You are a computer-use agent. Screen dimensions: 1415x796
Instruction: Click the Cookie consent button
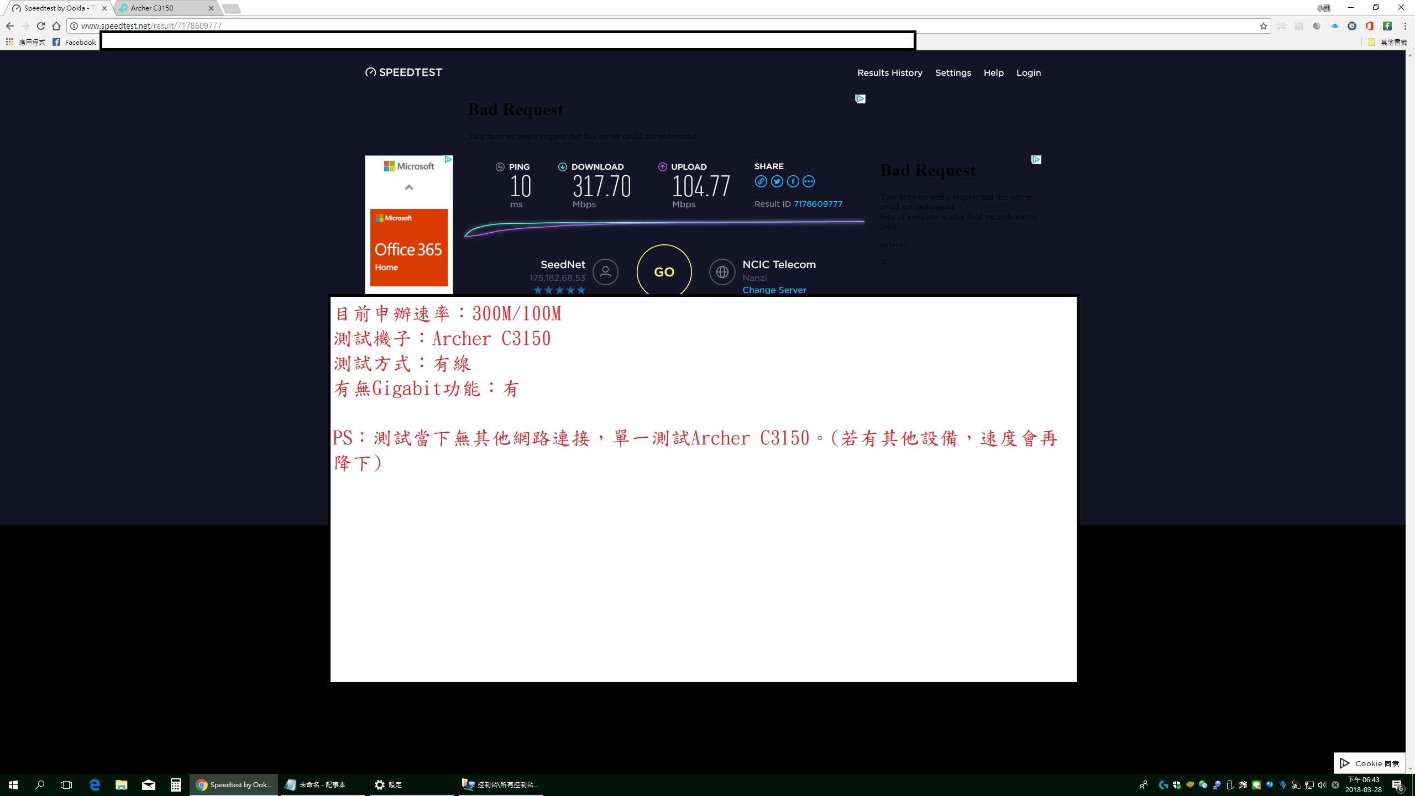[x=1369, y=763]
